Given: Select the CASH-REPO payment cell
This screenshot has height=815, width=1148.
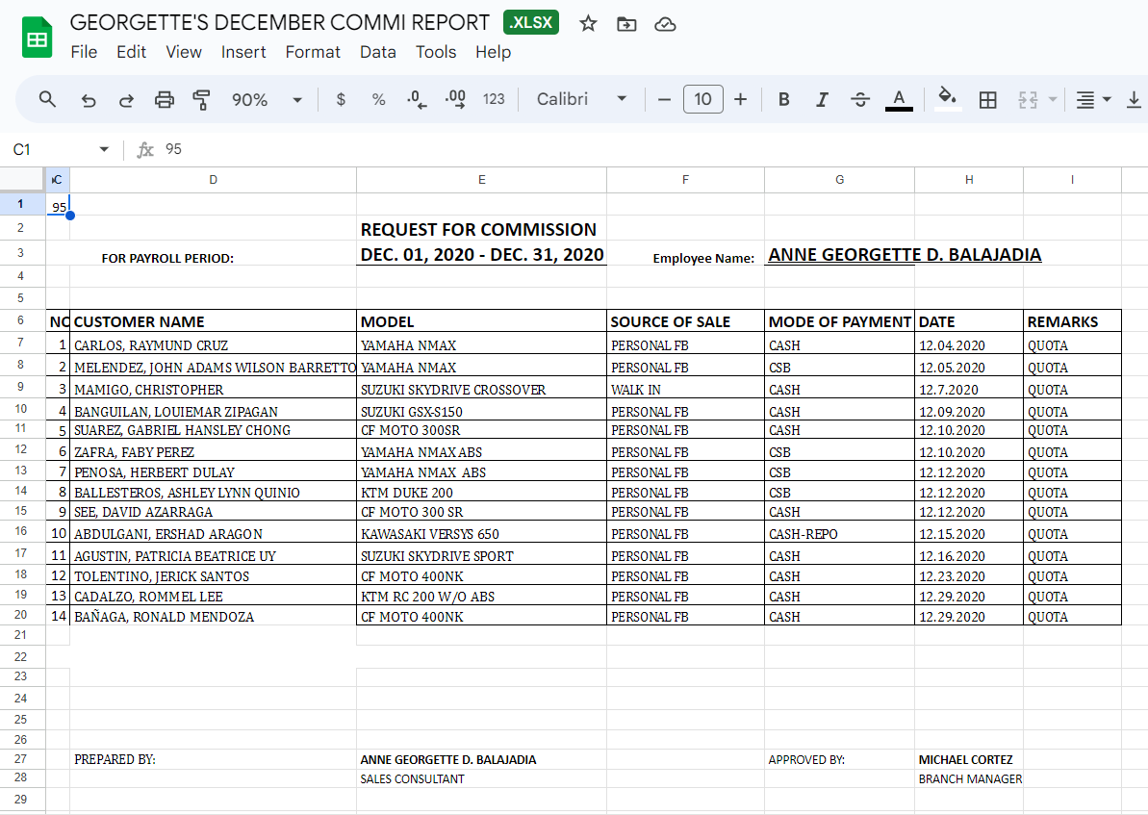Looking at the screenshot, I should (840, 532).
